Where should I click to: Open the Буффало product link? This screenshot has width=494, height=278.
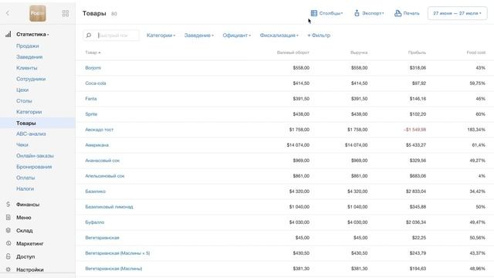click(94, 222)
